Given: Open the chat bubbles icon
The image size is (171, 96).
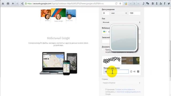Looking at the screenshot, I should point(147,3).
